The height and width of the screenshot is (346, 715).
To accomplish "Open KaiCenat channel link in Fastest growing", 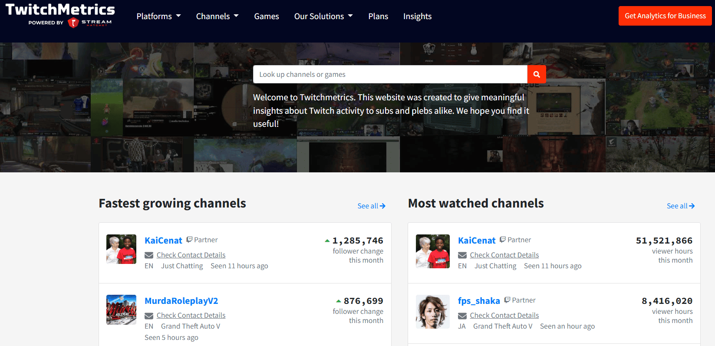I will [x=163, y=241].
